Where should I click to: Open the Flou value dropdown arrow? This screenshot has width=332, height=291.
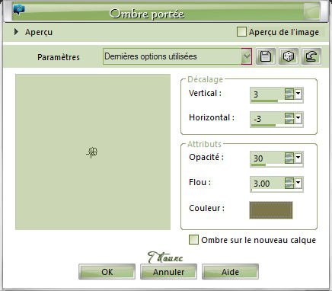[298, 183]
